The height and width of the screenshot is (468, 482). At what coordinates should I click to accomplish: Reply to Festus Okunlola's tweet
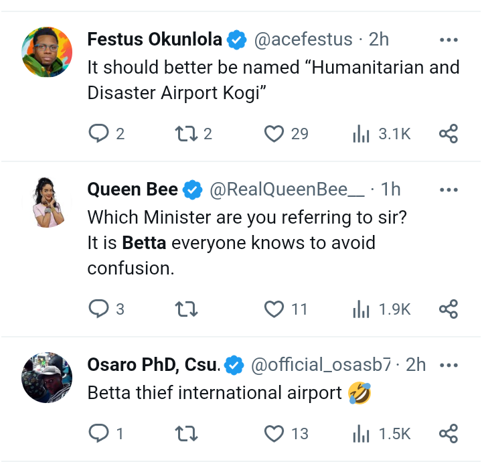[x=99, y=134]
